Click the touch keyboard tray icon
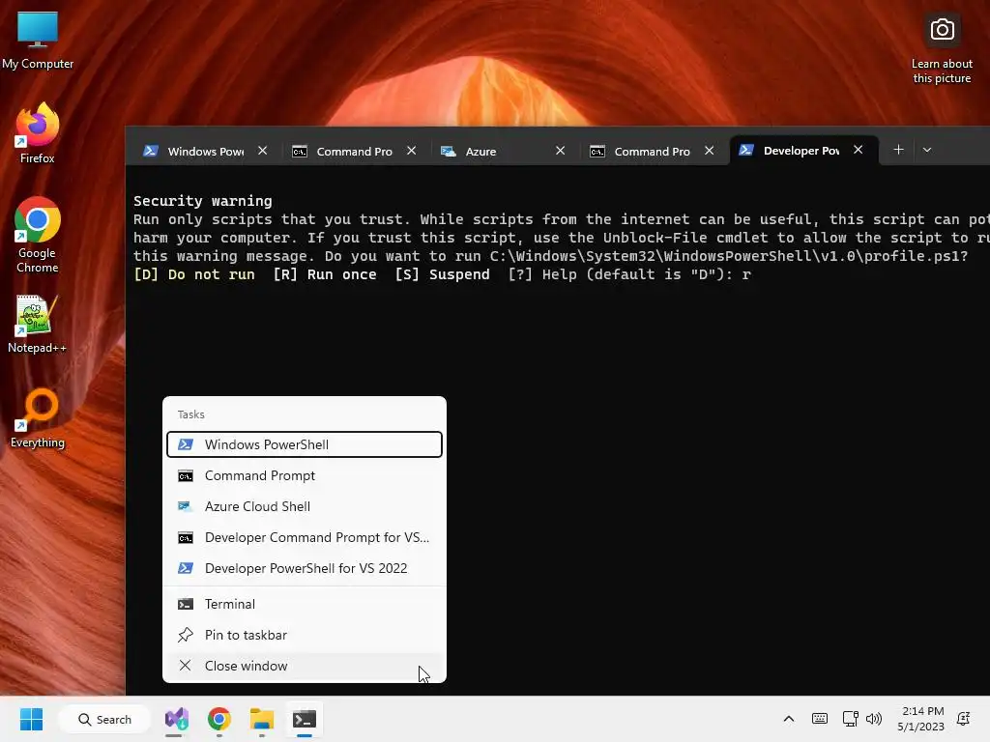This screenshot has width=990, height=742. (820, 719)
